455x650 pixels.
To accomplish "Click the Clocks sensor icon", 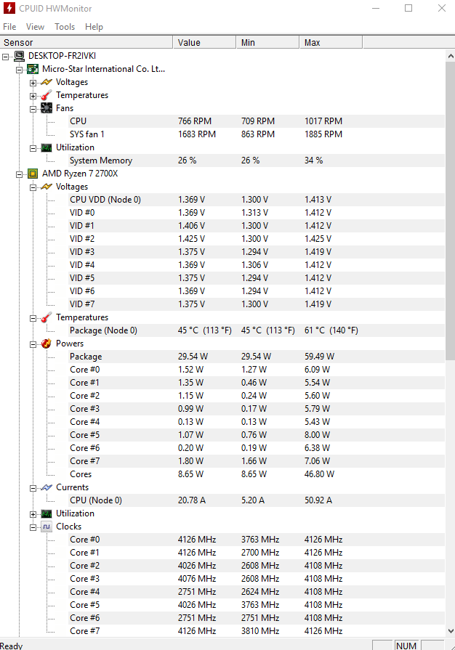I will tap(45, 527).
